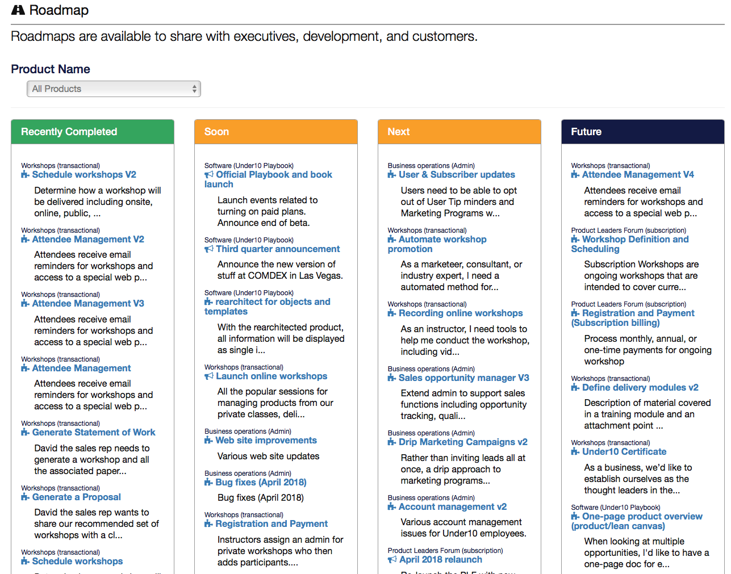This screenshot has height=574, width=731.
Task: Open Sales opportunity manager V3 link
Action: pos(463,378)
